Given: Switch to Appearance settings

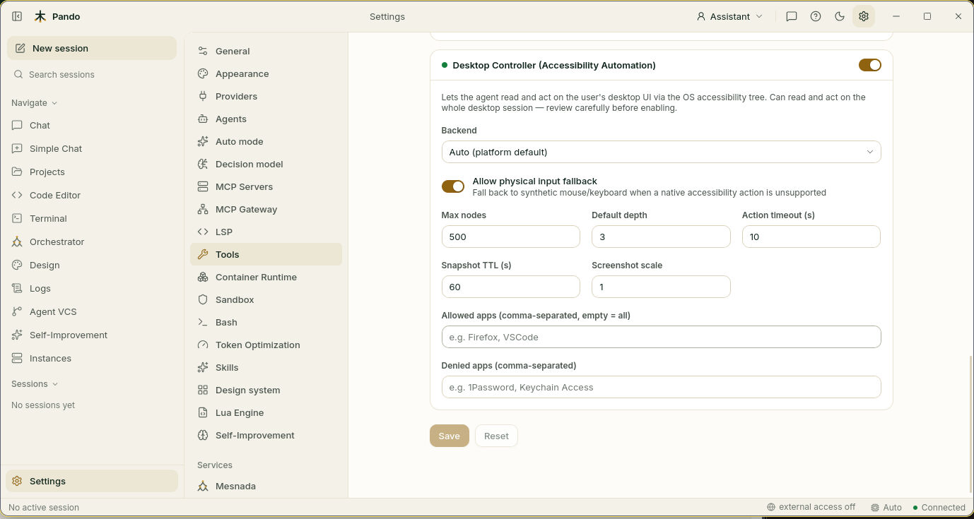Looking at the screenshot, I should 266,73.
